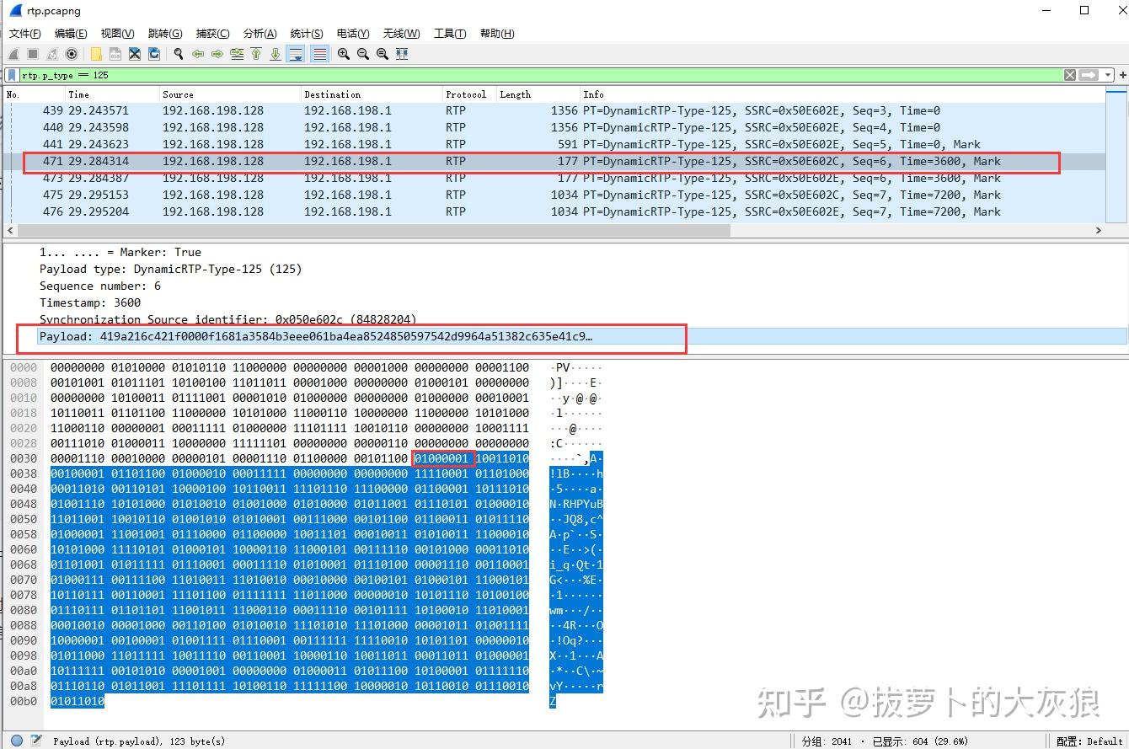This screenshot has height=749, width=1129.
Task: Open the 统计 menu
Action: click(x=305, y=33)
